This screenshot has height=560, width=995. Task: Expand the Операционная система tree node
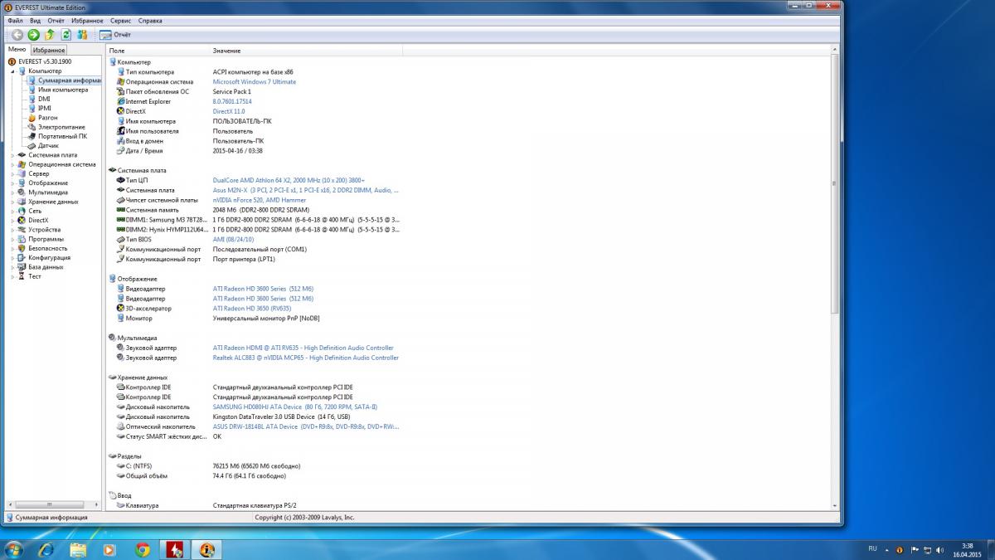(12, 164)
